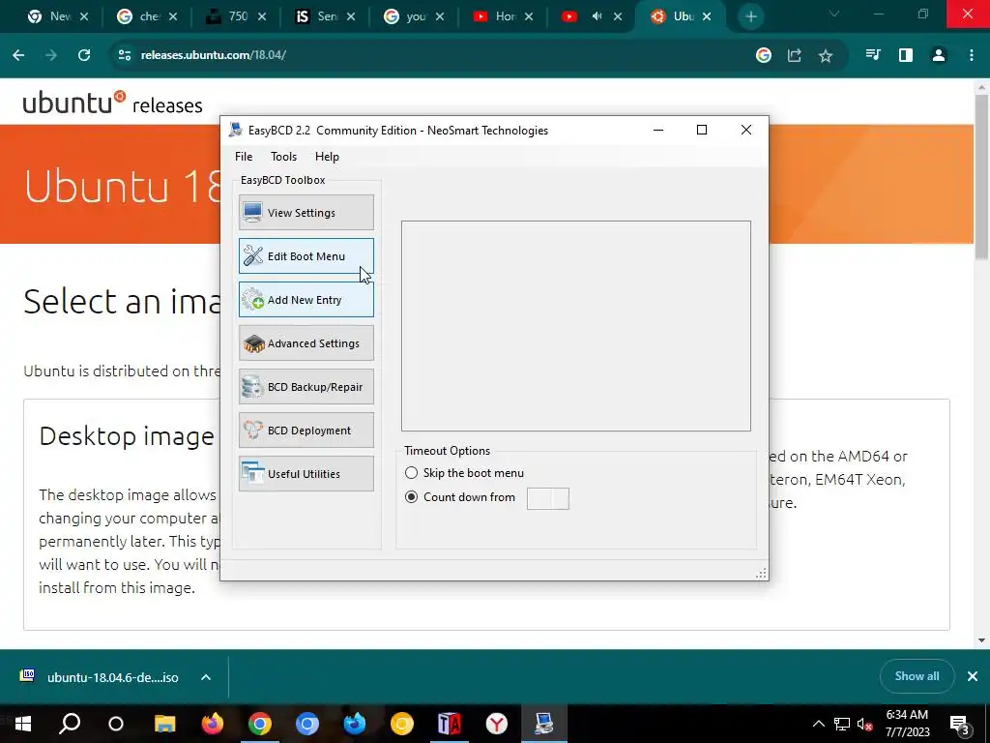
Task: Open Chrome three-dot menu
Action: point(971,55)
